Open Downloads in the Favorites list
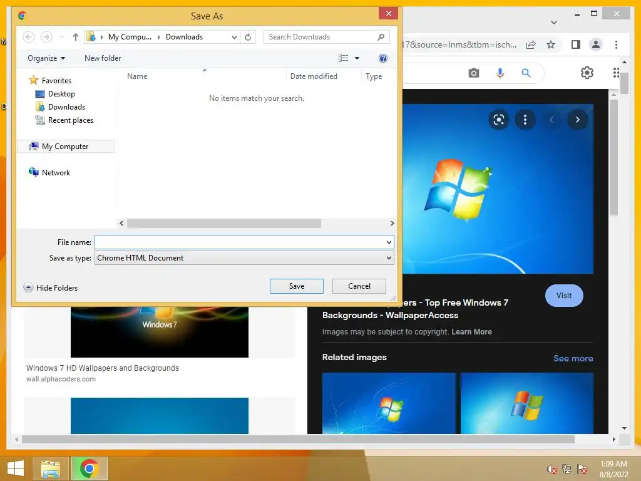 (66, 106)
